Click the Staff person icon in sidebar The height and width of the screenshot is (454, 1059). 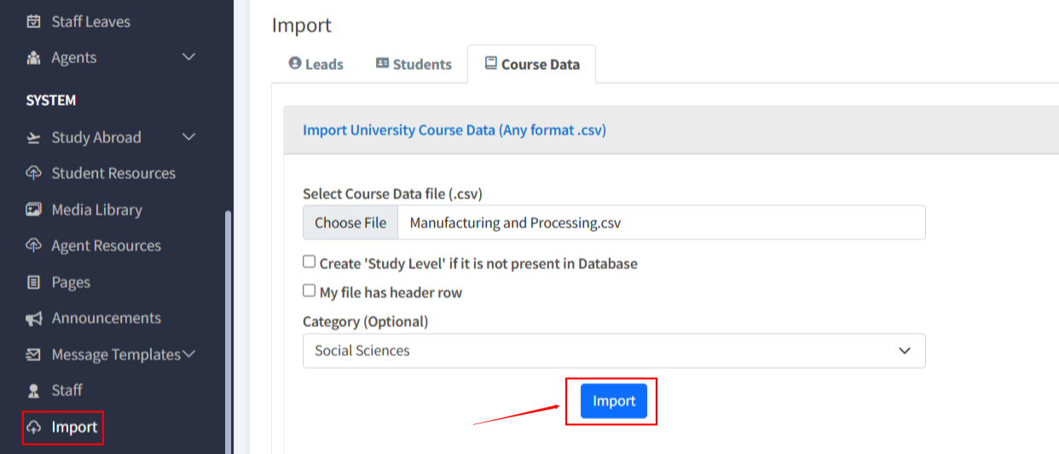click(x=34, y=391)
